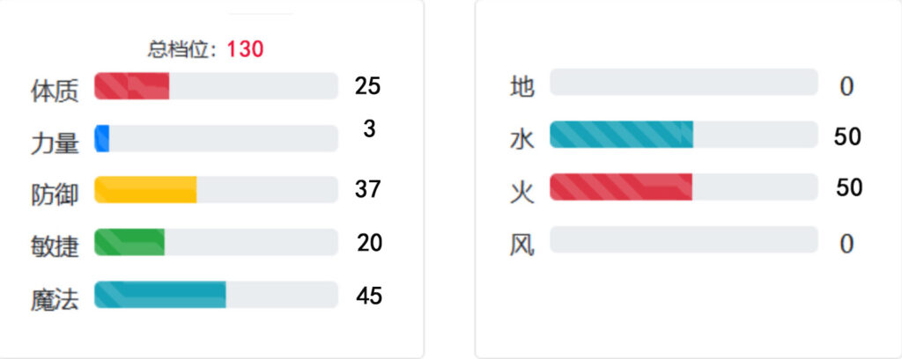
Task: Click the 魔法 label
Action: coord(55,300)
